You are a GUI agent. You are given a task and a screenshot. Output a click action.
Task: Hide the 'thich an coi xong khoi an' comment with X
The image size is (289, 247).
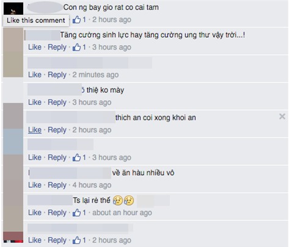pos(282,116)
